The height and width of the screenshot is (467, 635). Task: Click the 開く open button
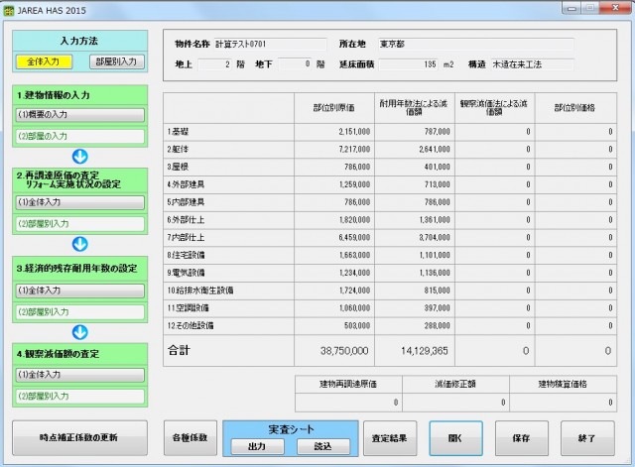coord(456,438)
